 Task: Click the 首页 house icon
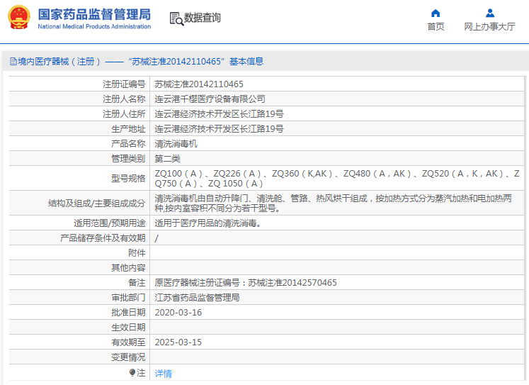click(436, 13)
